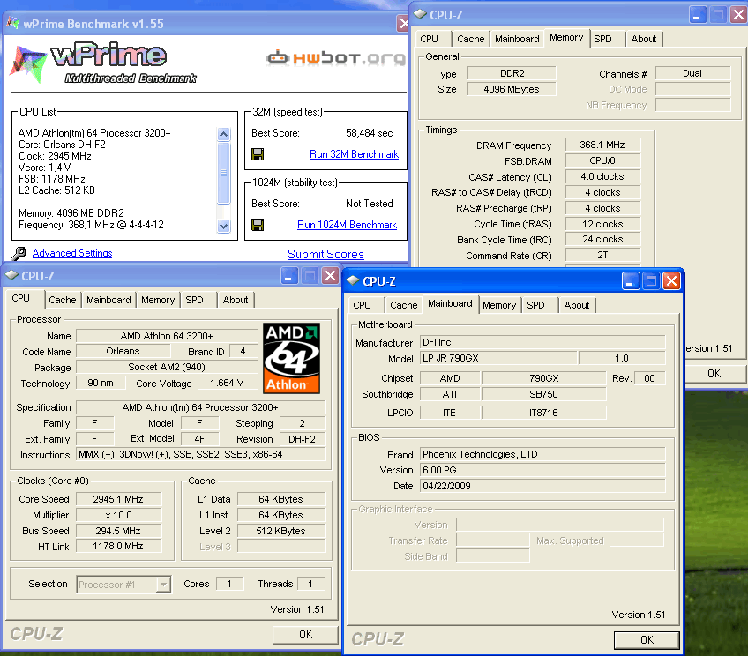Click OK in the CPU window
This screenshot has height=656, width=748.
[x=305, y=635]
